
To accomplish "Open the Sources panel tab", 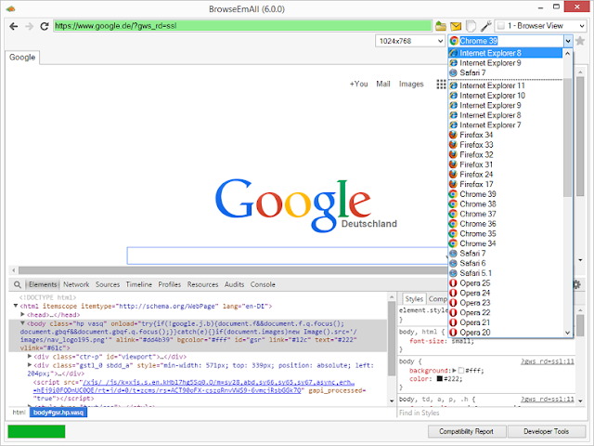I will coord(108,284).
